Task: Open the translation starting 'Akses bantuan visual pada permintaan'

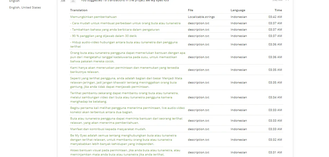Action: point(125,152)
